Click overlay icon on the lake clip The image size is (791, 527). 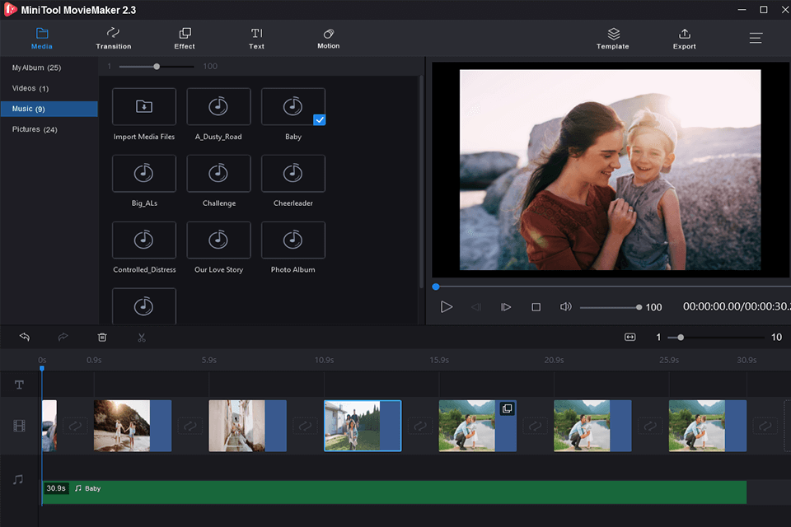tap(508, 408)
